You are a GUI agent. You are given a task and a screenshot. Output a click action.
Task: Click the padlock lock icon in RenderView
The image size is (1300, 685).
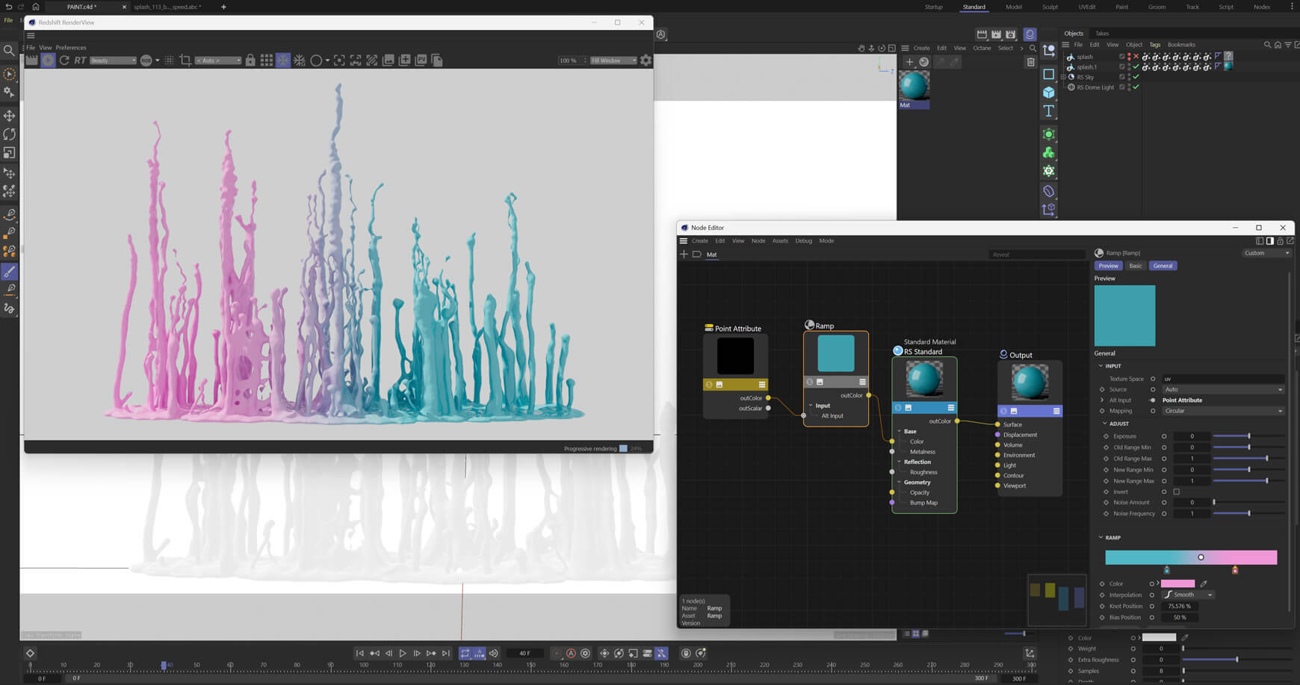(250, 60)
